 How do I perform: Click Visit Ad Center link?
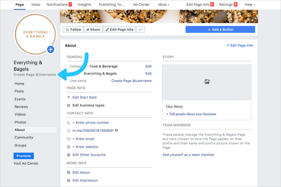pyautogui.click(x=26, y=163)
